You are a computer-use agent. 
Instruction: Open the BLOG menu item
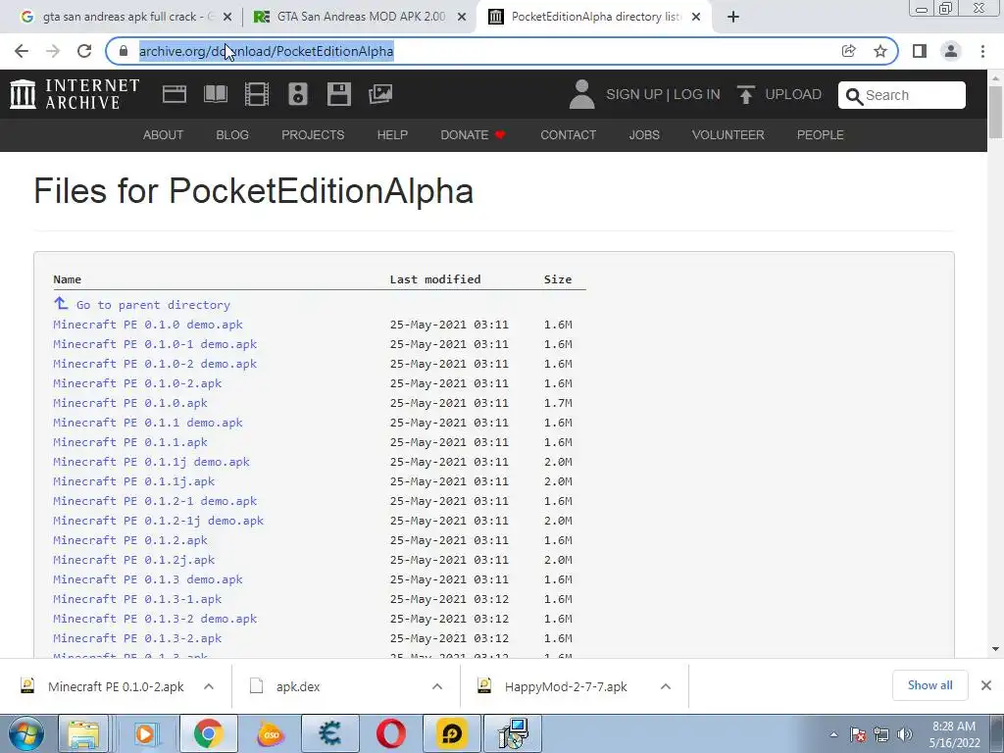coord(232,135)
